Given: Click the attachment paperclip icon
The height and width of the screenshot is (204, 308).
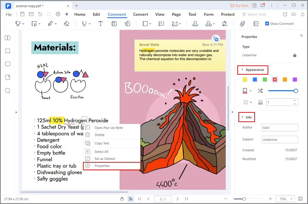Looking at the screenshot, I should (242, 24).
